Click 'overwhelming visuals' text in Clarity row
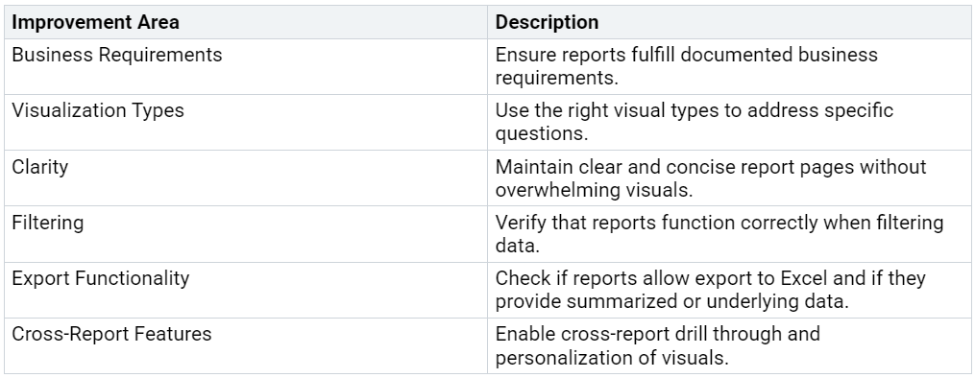Image resolution: width=975 pixels, height=378 pixels. (594, 190)
